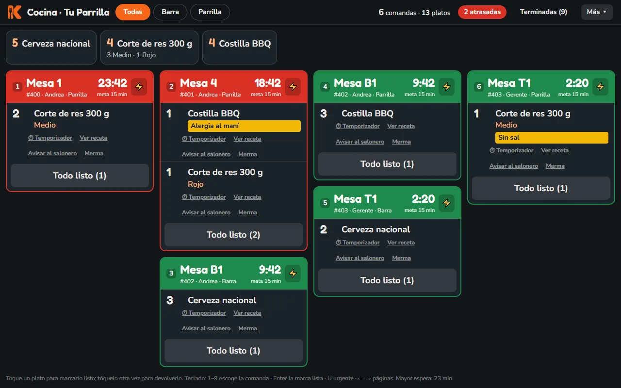The image size is (621, 388).
Task: Tap lightning icon on Mesa T1 Barra card
Action: click(x=446, y=203)
